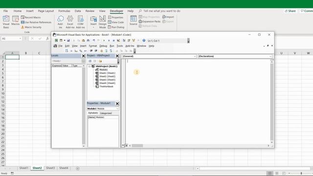Close the Locals window
Image resolution: width=313 pixels, height=176 pixels.
pos(84,56)
